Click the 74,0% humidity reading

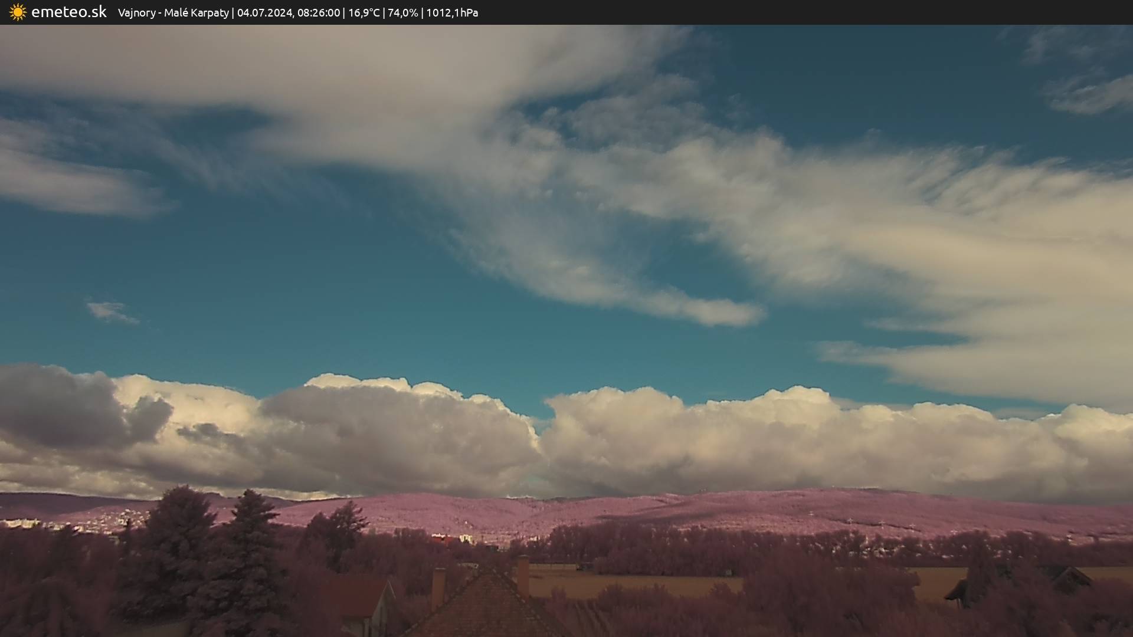point(402,13)
